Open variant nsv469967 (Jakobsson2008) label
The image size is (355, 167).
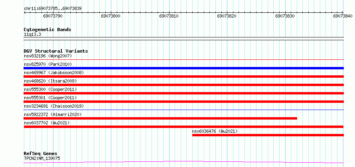54,73
